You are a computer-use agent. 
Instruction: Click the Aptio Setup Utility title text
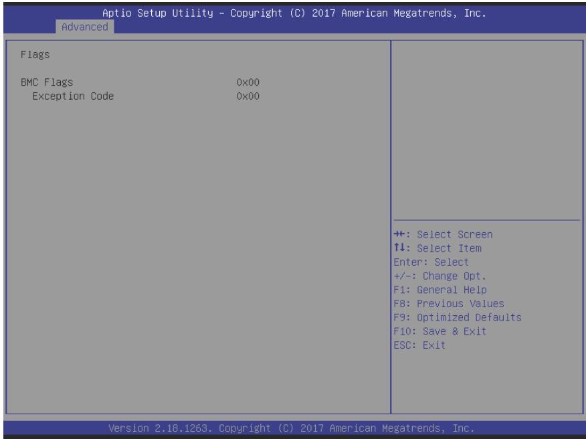[158, 13]
